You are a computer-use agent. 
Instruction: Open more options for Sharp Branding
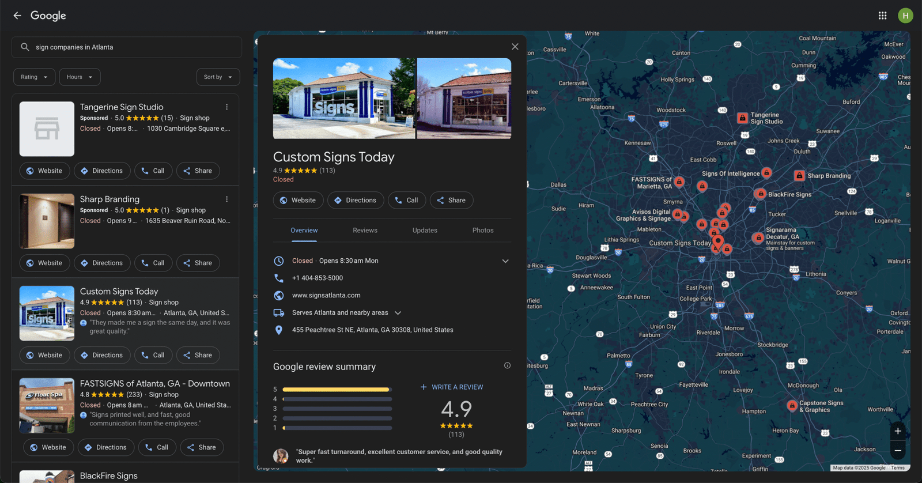[227, 199]
